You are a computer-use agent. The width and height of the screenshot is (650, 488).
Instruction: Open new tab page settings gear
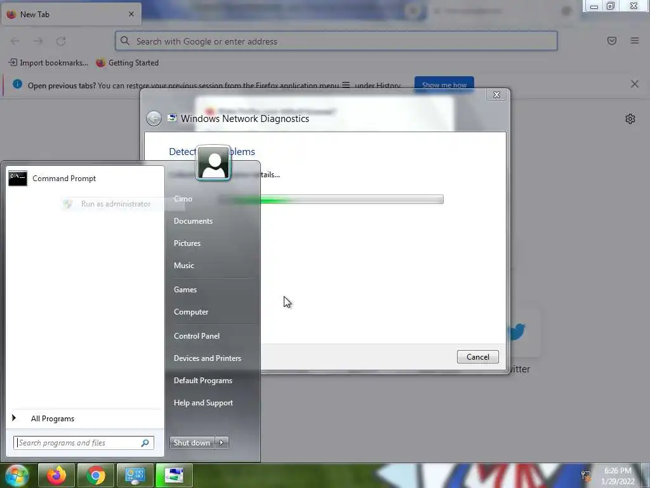[x=630, y=119]
